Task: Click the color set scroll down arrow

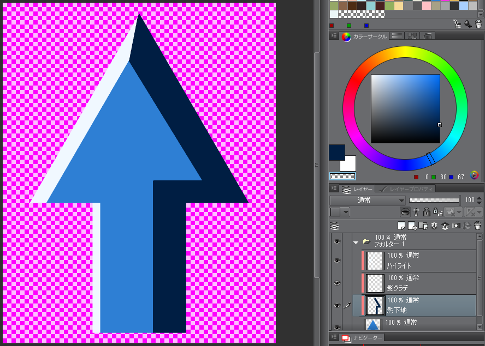Action: [481, 15]
